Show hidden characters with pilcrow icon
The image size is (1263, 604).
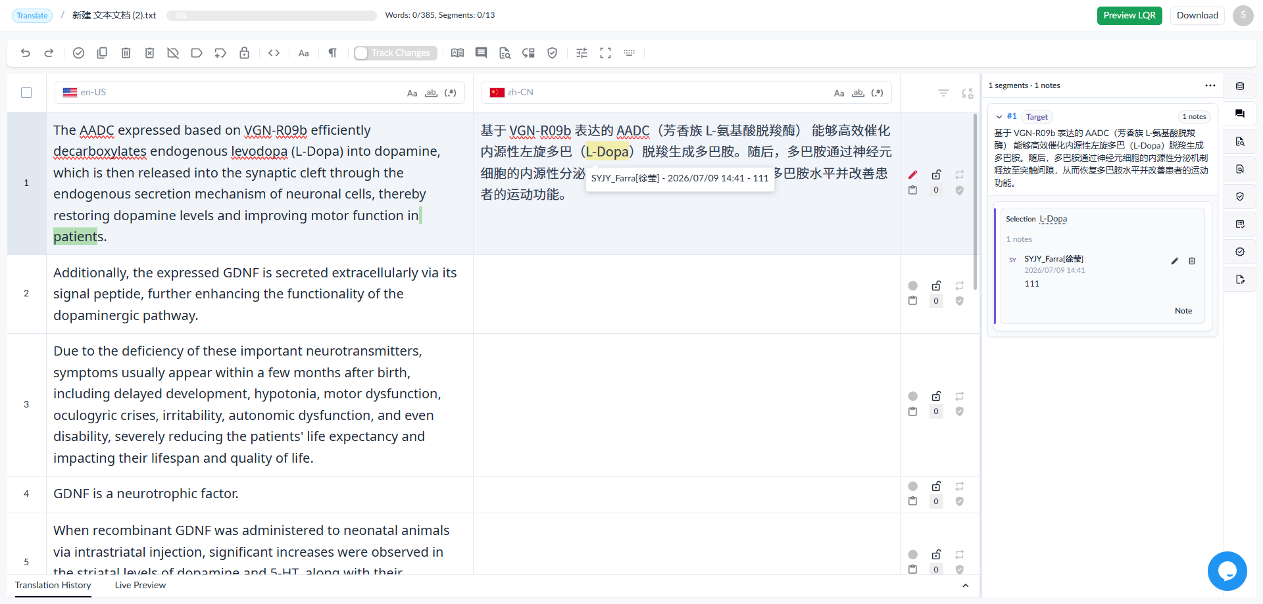[x=332, y=53]
